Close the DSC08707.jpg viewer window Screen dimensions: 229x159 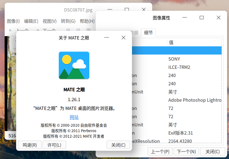point(144,9)
